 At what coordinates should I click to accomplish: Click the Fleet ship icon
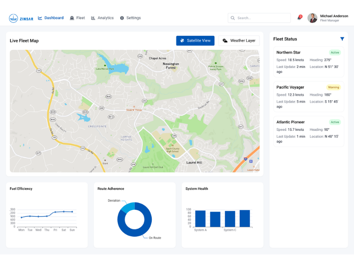(72, 18)
